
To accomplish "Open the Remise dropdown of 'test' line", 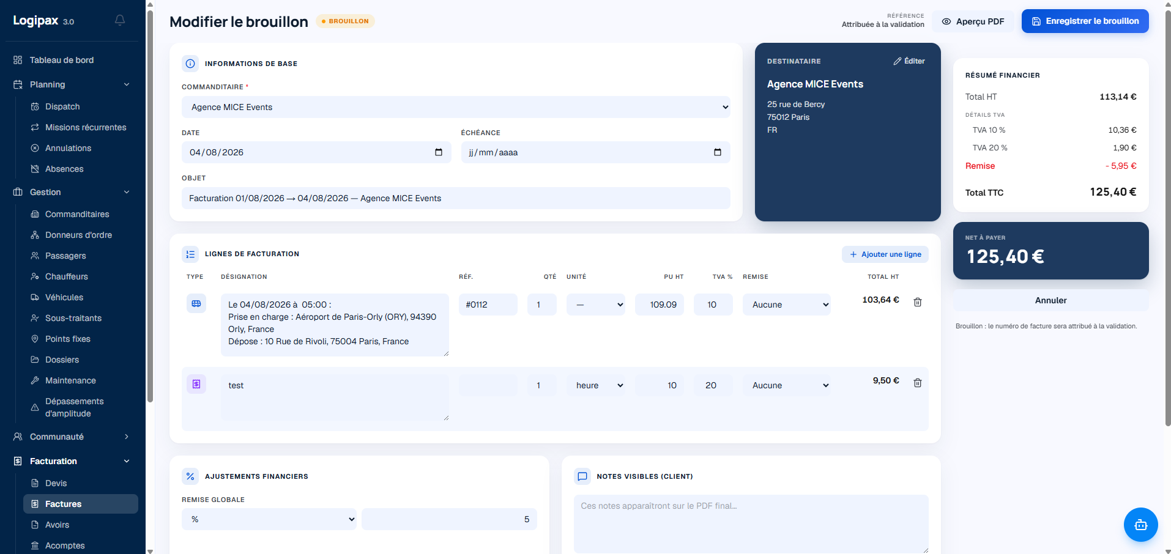I will (787, 385).
